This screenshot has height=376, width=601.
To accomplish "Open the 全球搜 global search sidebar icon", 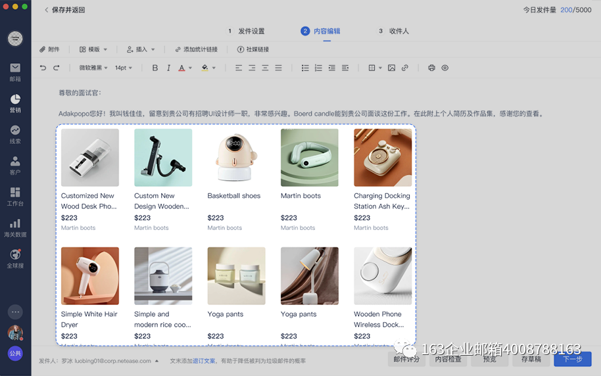I will coord(15,259).
